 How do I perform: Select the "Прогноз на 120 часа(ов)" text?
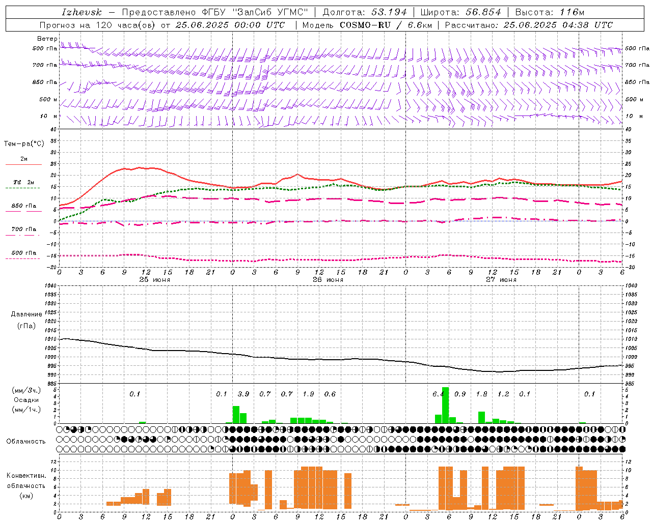click(98, 25)
